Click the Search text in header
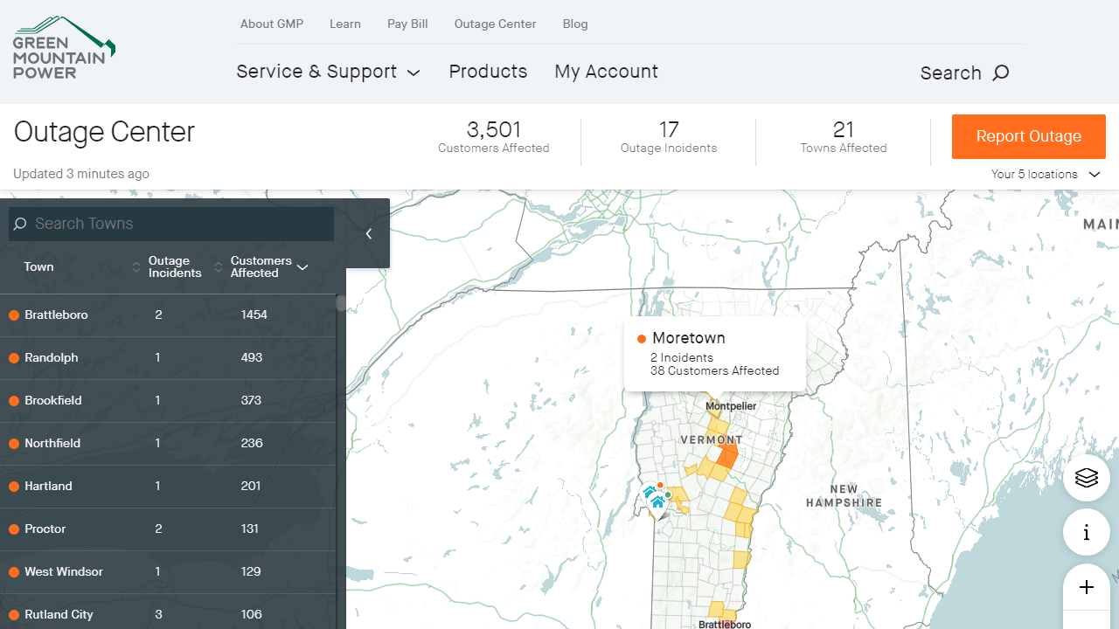Image resolution: width=1119 pixels, height=629 pixels. click(950, 73)
